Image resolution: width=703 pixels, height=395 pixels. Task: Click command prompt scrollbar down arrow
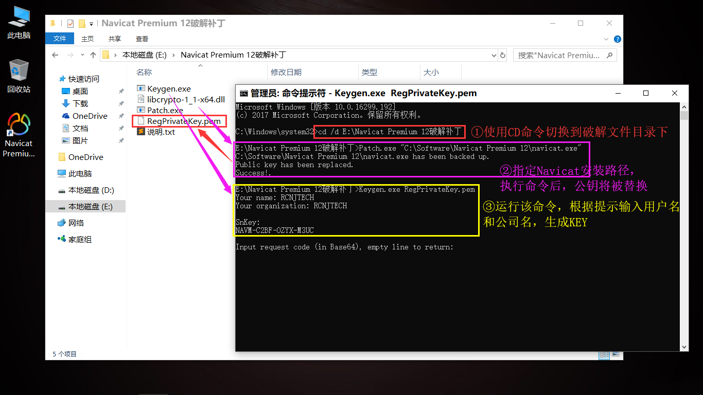684,347
